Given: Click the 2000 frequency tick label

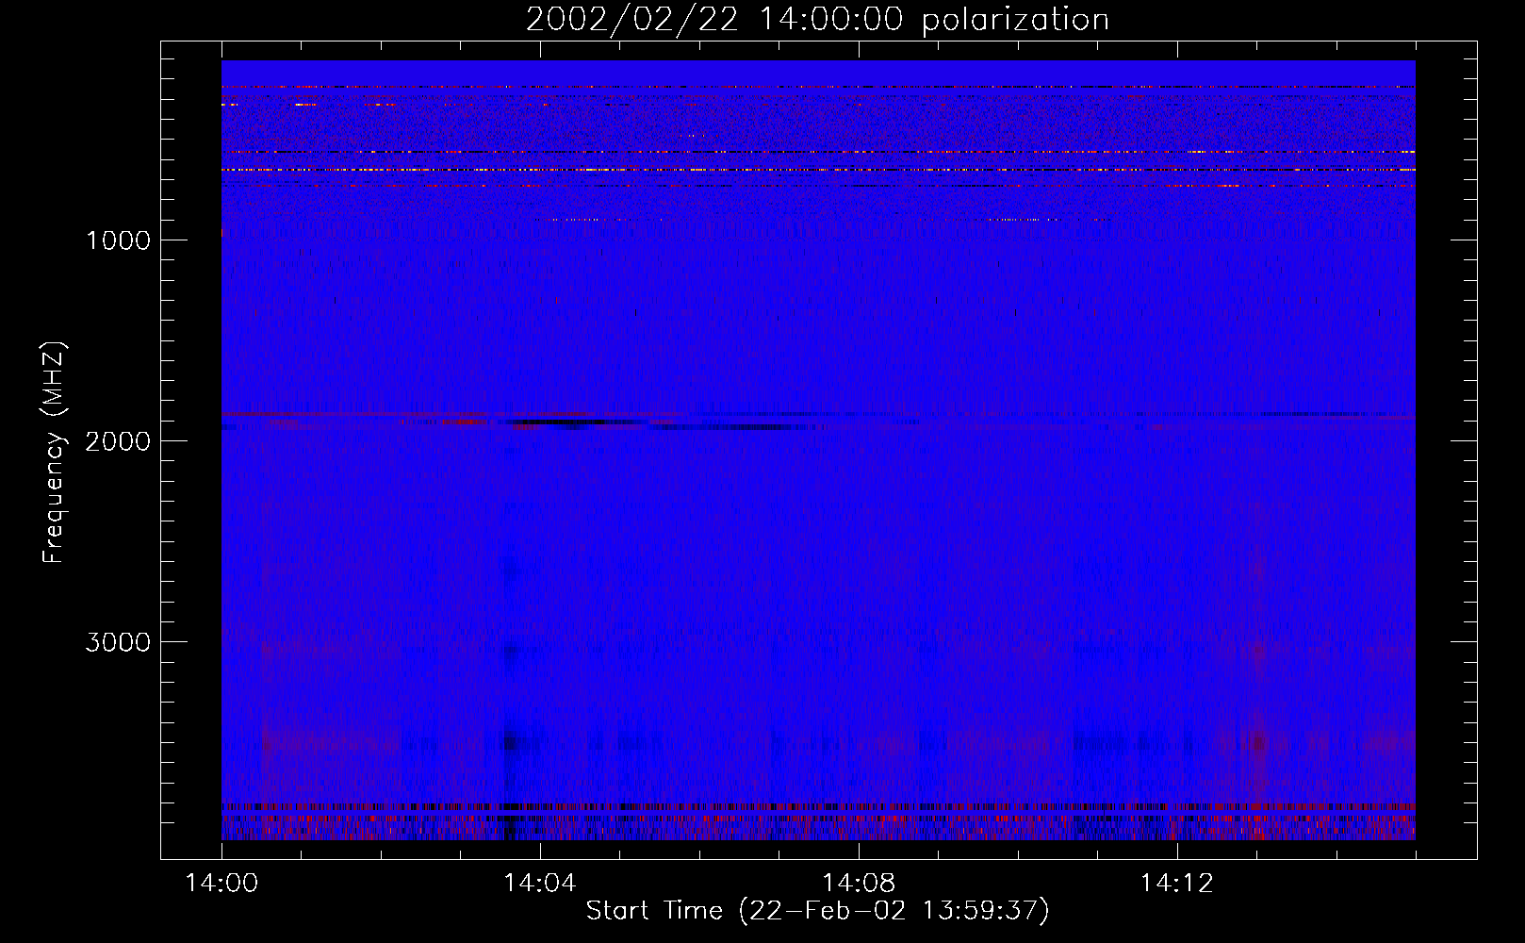Looking at the screenshot, I should pyautogui.click(x=118, y=441).
